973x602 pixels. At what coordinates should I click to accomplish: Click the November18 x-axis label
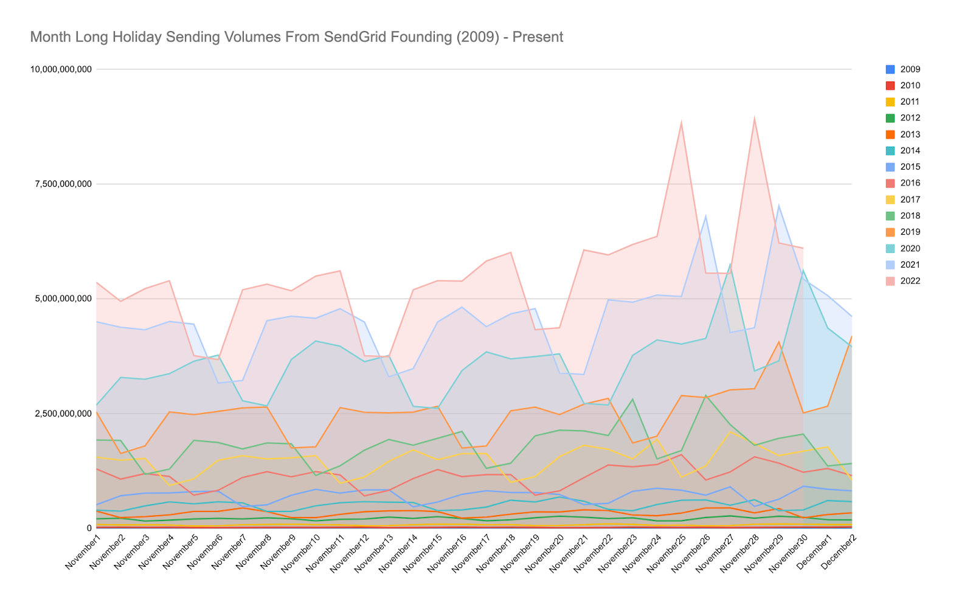click(x=494, y=554)
